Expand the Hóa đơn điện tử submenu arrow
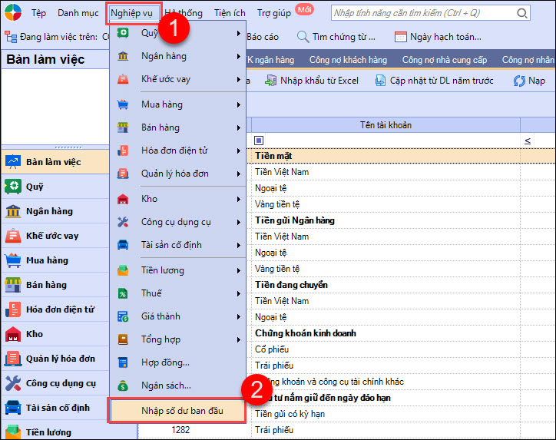This screenshot has height=440, width=556. (239, 151)
